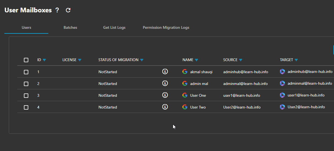The image size is (334, 151).
Task: View the Permission Migration Logs tab
Action: point(166,28)
